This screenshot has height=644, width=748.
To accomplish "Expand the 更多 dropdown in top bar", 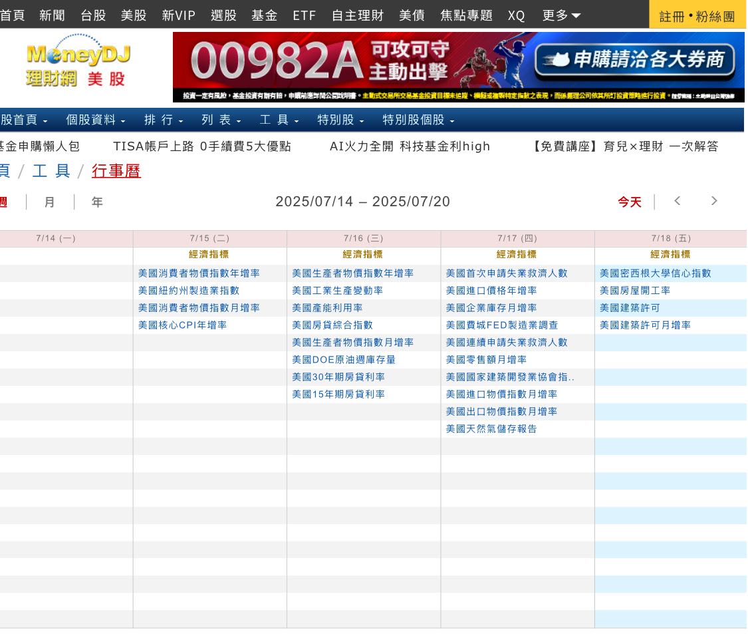I will (561, 15).
